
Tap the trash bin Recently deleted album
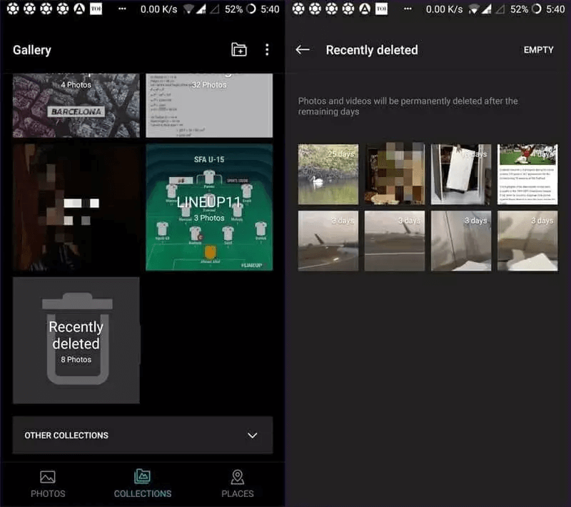pyautogui.click(x=76, y=341)
